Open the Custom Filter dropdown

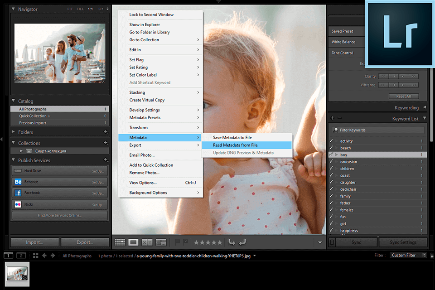pyautogui.click(x=408, y=255)
